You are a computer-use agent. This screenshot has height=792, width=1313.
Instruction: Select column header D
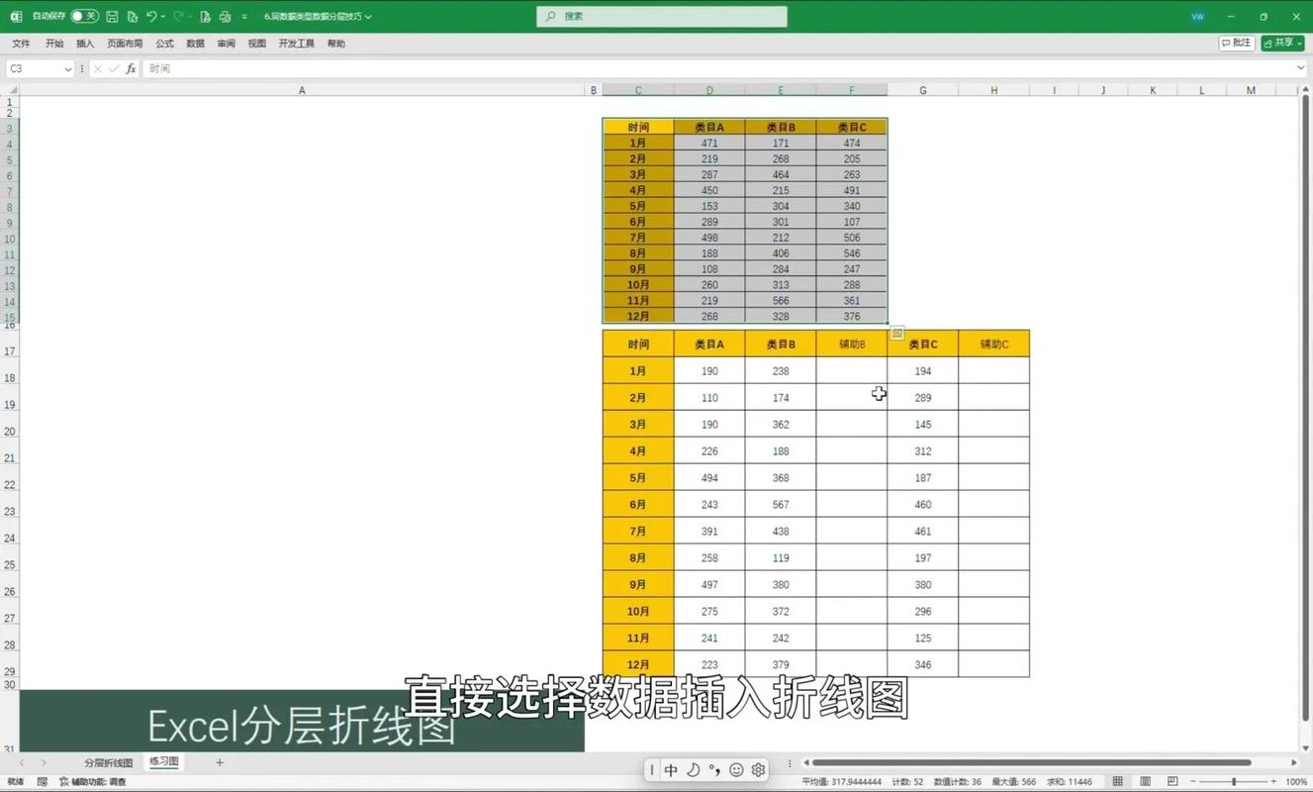click(x=709, y=90)
